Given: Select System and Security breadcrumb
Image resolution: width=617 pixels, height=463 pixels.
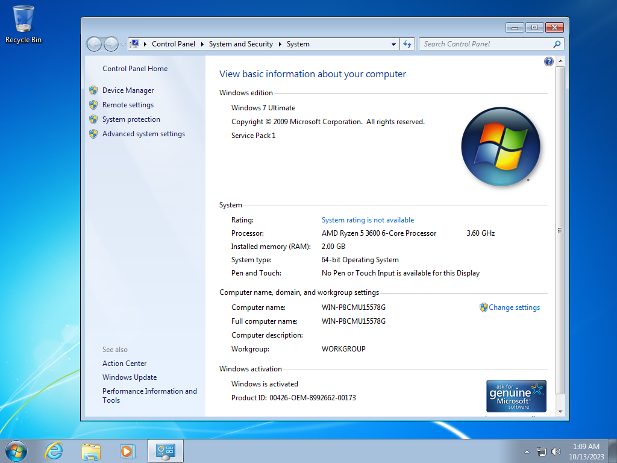Looking at the screenshot, I should (241, 44).
